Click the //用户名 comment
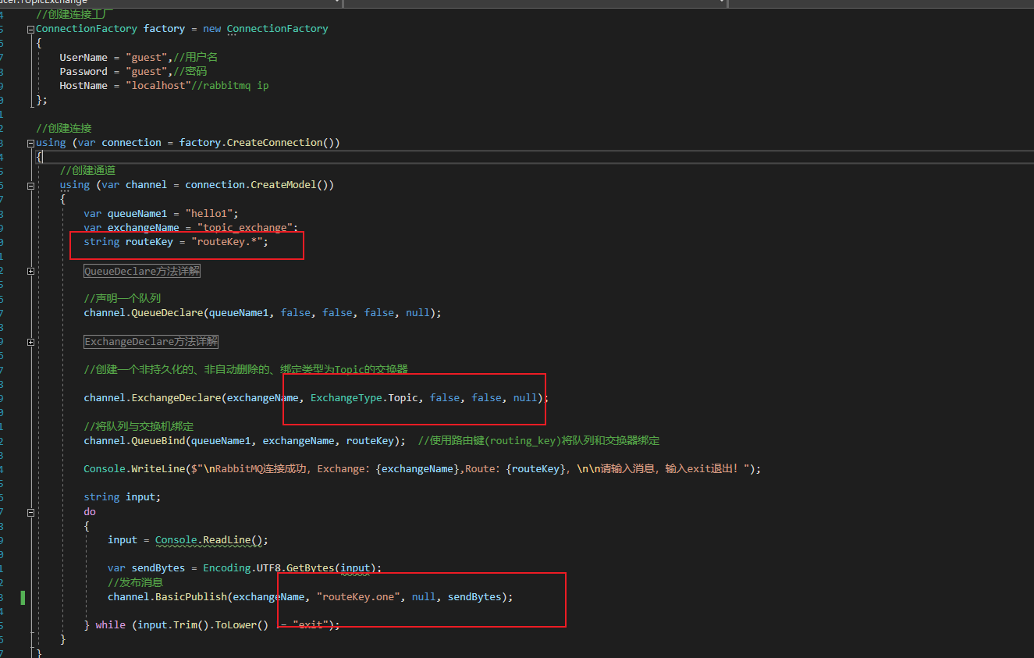Viewport: 1034px width, 658px height. (195, 57)
